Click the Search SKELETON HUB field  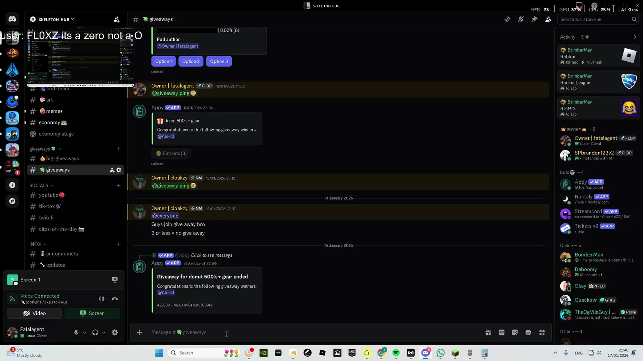click(x=598, y=19)
